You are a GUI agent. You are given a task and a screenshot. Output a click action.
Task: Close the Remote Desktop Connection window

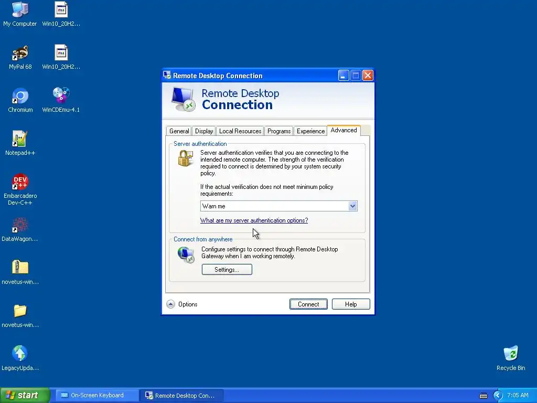point(368,76)
